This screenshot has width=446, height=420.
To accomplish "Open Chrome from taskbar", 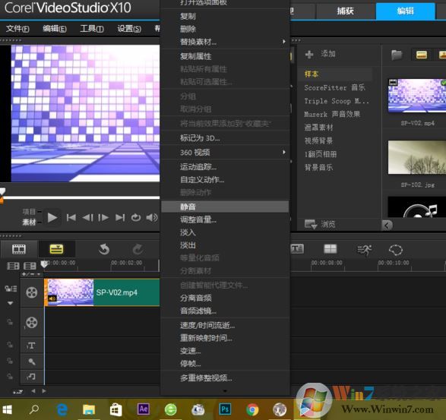I will point(252,409).
